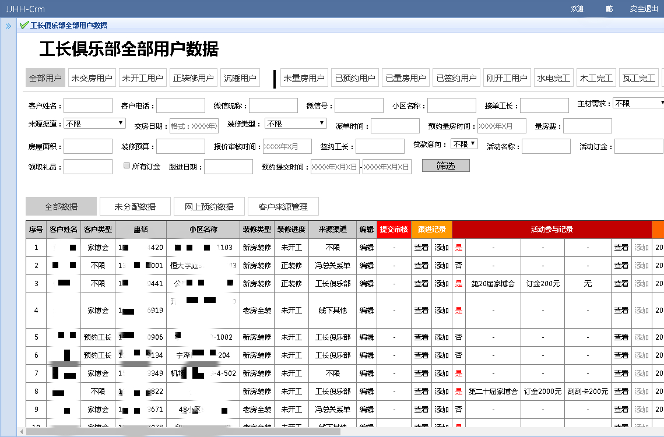Tick the 所有订金 checkbox

point(127,166)
